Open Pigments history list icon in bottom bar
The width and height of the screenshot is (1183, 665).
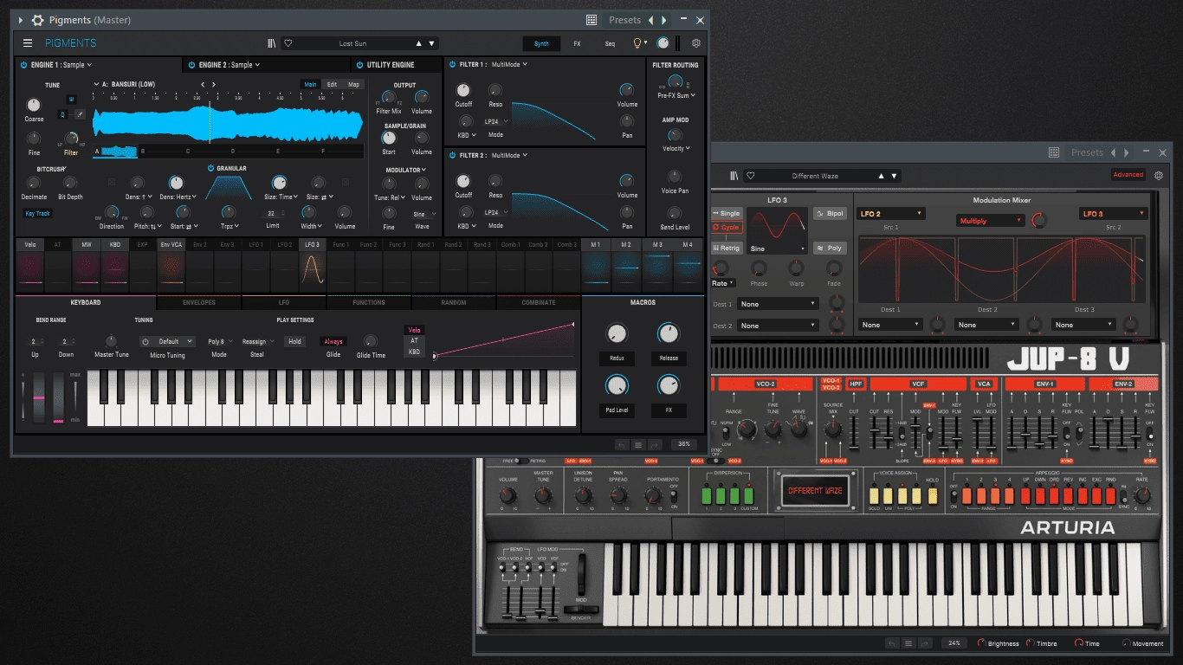[x=638, y=444]
